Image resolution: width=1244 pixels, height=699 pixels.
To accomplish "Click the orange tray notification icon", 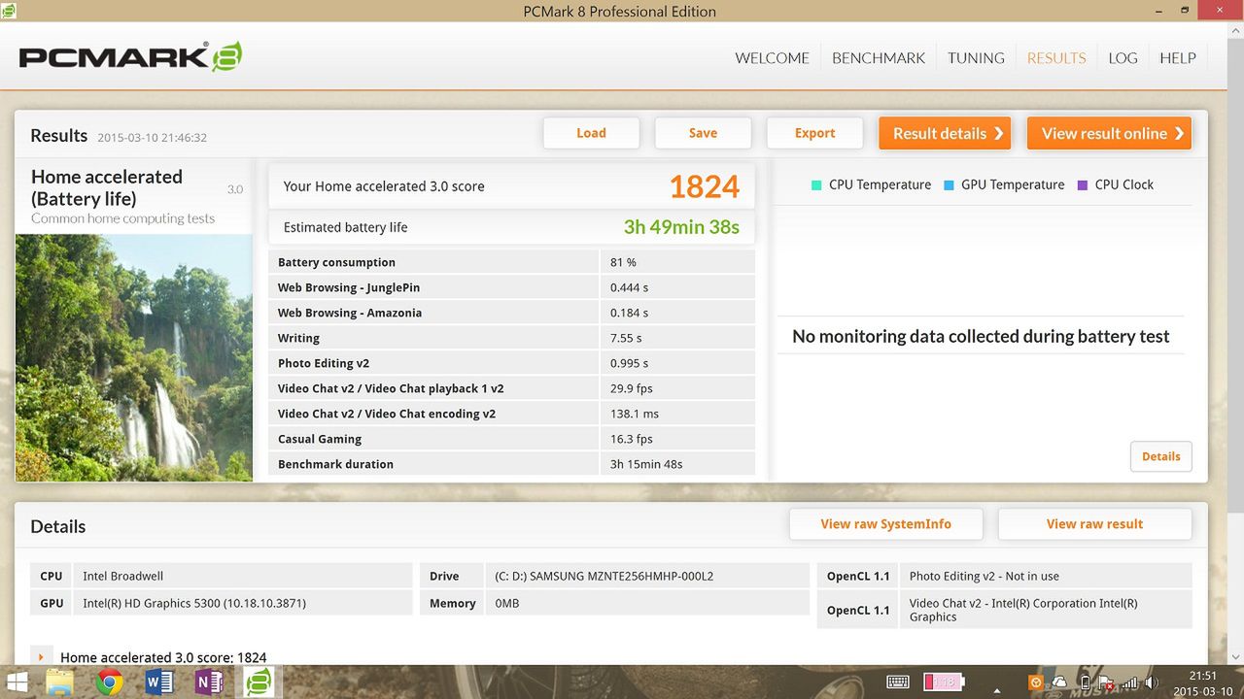I will pos(1036,682).
